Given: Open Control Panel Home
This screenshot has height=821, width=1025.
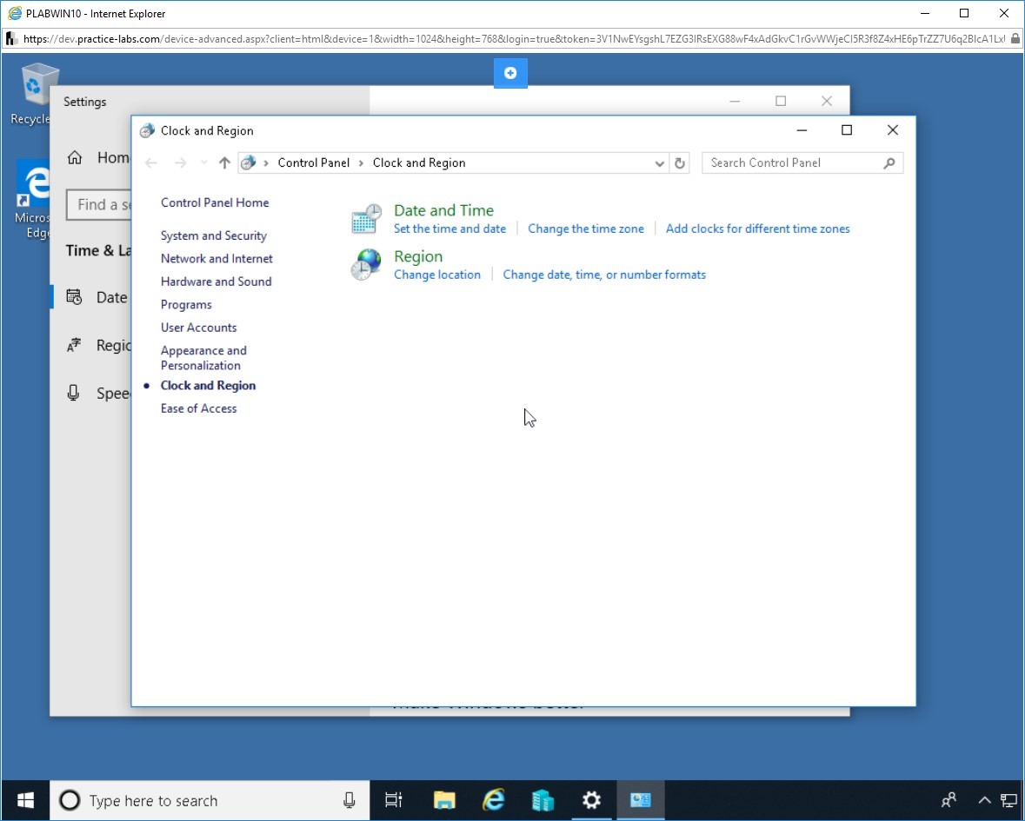Looking at the screenshot, I should pos(215,202).
